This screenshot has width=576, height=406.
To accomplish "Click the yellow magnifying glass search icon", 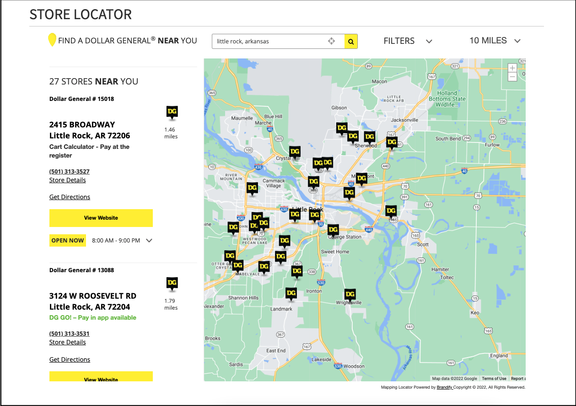I will (x=351, y=41).
